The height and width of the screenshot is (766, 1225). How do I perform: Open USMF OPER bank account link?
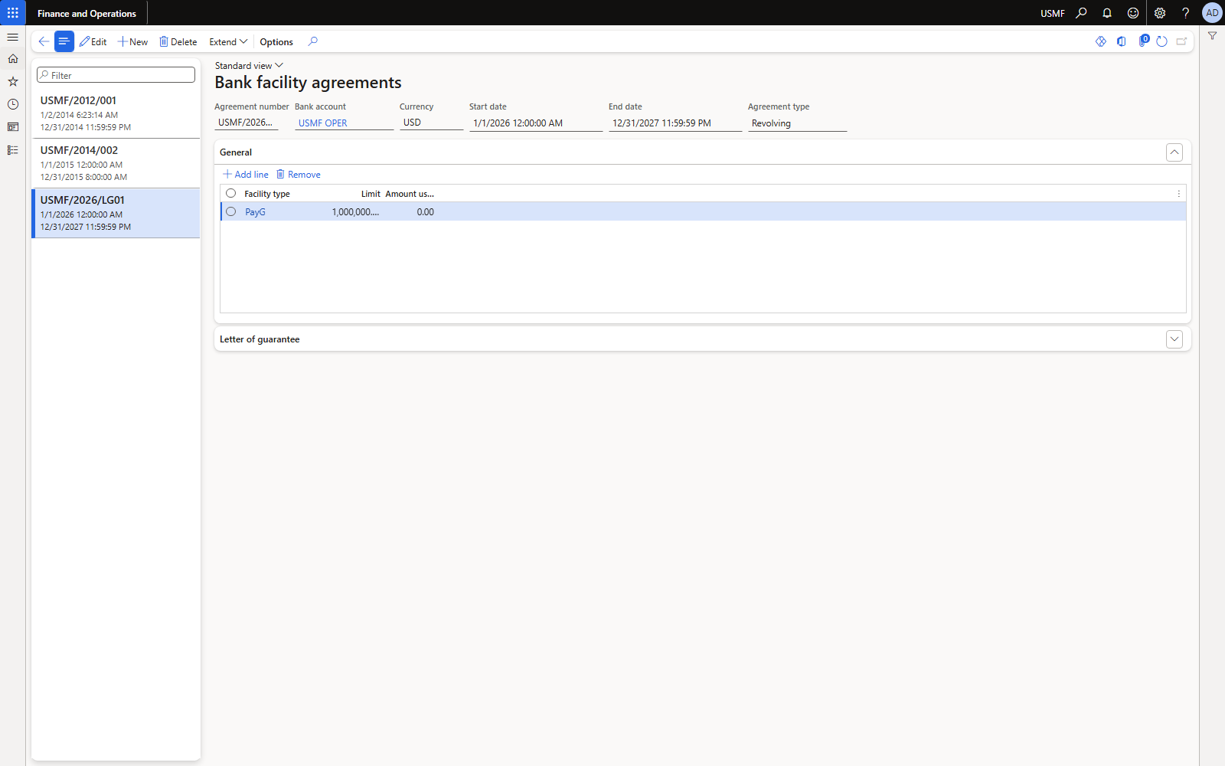[x=322, y=123]
